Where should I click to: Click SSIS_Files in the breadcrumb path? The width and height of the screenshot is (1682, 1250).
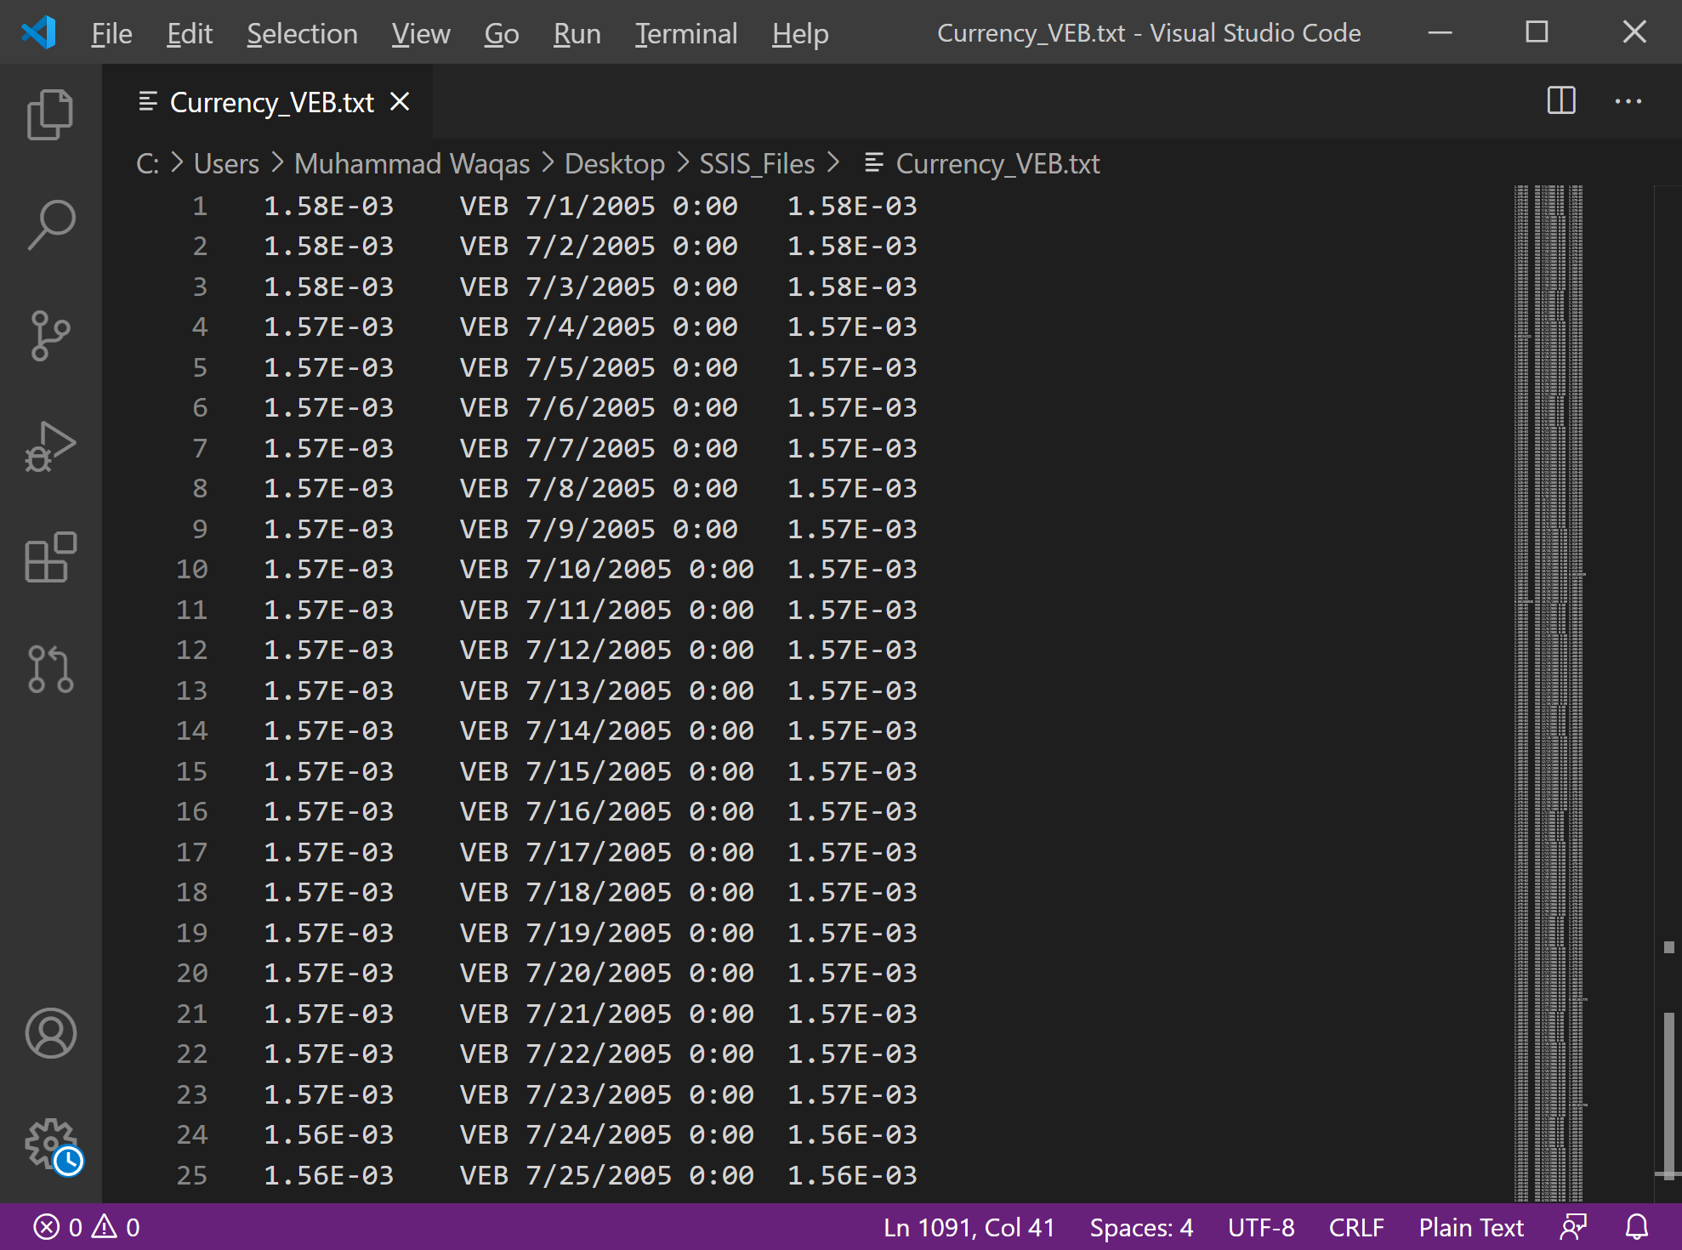[756, 163]
